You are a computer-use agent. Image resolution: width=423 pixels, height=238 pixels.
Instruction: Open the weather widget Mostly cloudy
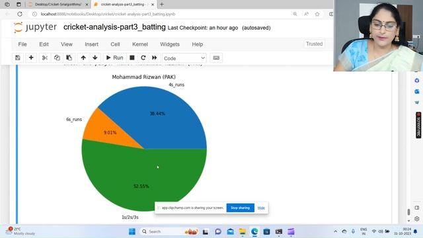(20, 231)
